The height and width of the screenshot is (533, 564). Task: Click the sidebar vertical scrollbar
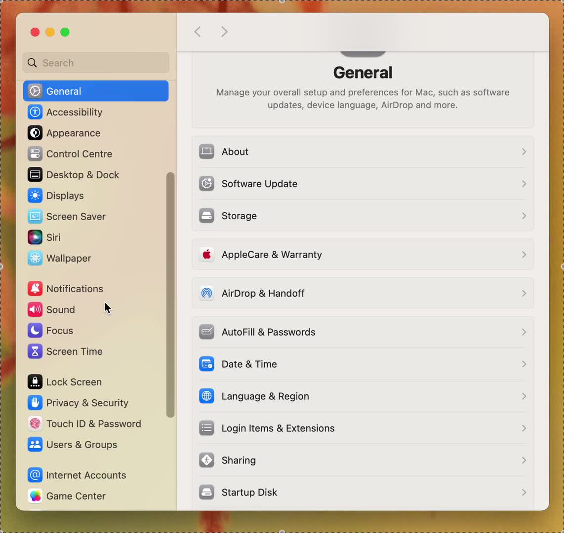point(170,295)
